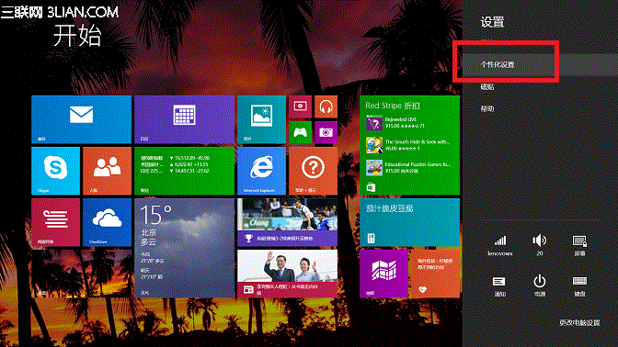The height and width of the screenshot is (347, 618).
Task: Open the Sports trophy news tile
Action: click(287, 222)
